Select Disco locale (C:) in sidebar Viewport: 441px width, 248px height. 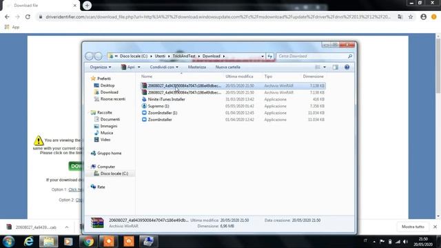coord(114,174)
